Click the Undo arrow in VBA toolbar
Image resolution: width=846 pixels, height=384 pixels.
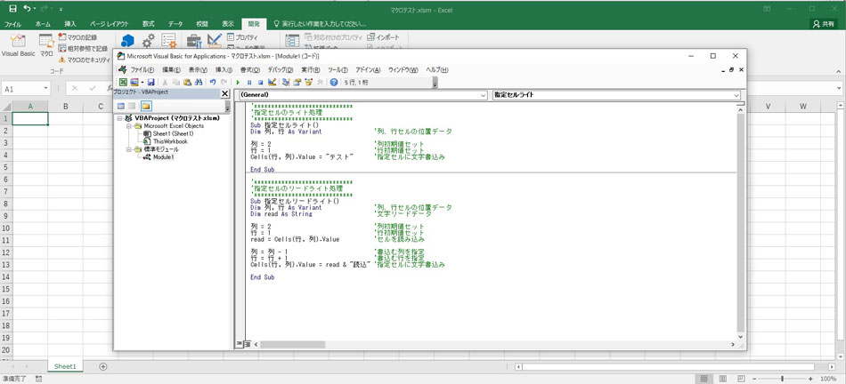pyautogui.click(x=213, y=83)
